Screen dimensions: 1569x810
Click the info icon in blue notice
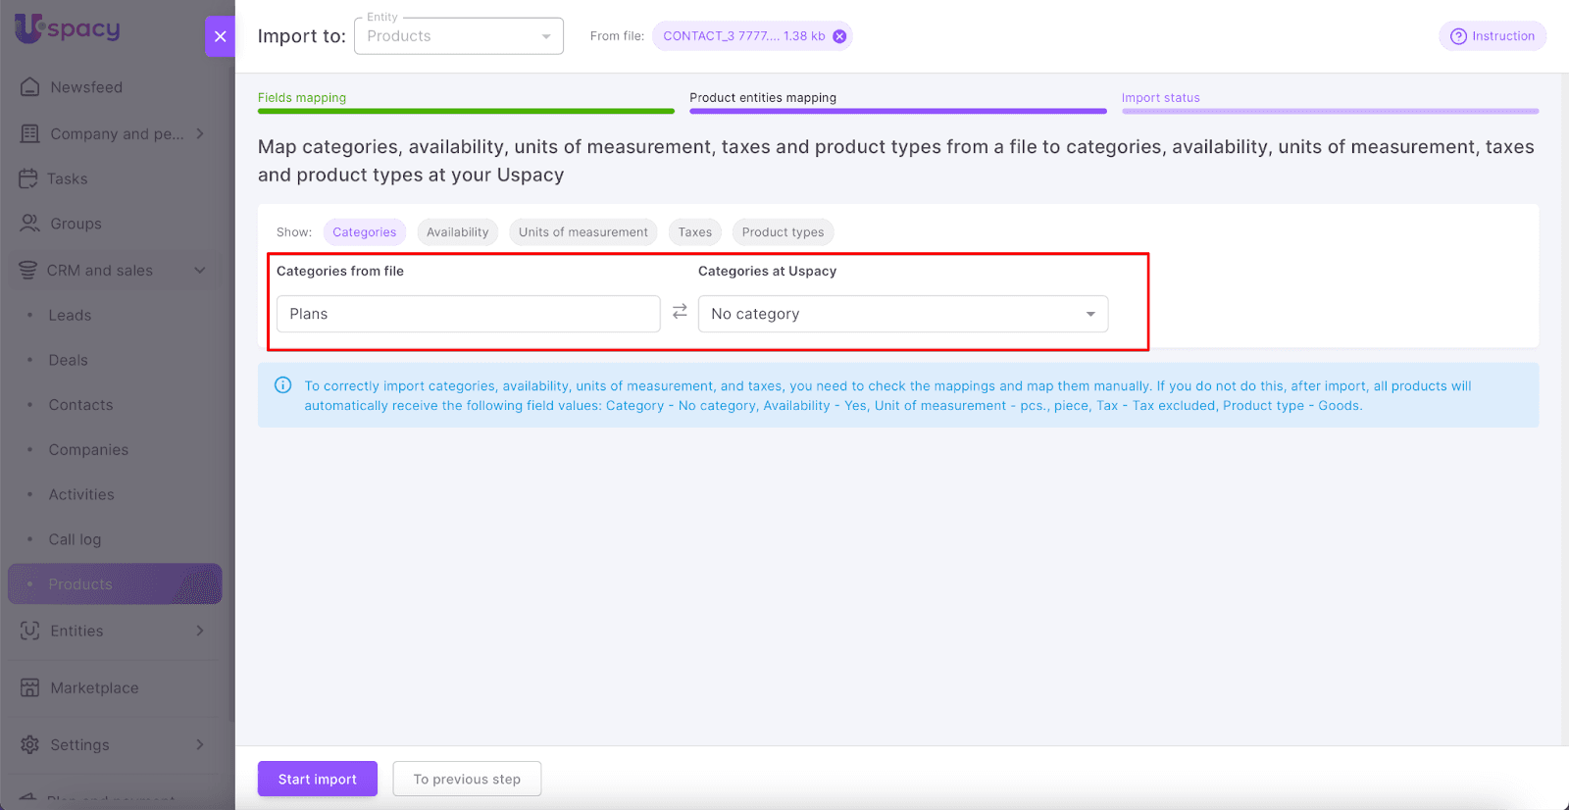click(x=283, y=385)
